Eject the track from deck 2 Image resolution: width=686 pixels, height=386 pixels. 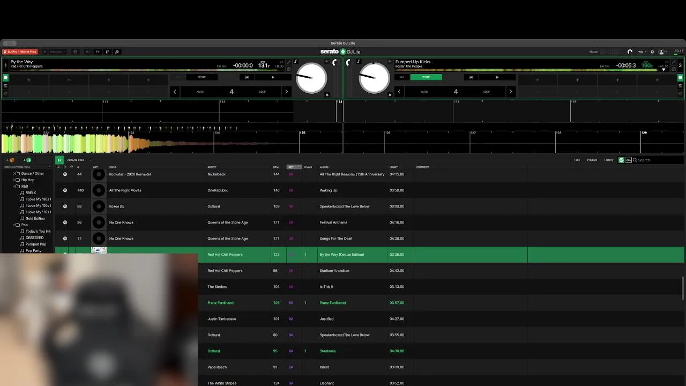point(391,94)
